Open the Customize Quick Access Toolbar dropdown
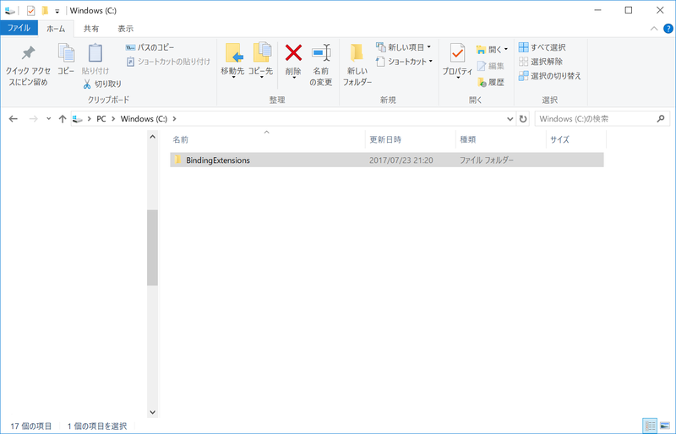The width and height of the screenshot is (676, 434). [57, 11]
